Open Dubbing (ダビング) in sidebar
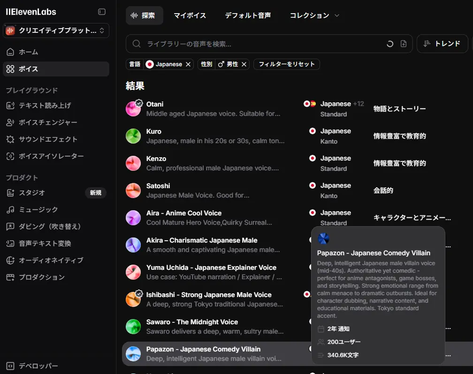This screenshot has width=473, height=374. (x=50, y=227)
